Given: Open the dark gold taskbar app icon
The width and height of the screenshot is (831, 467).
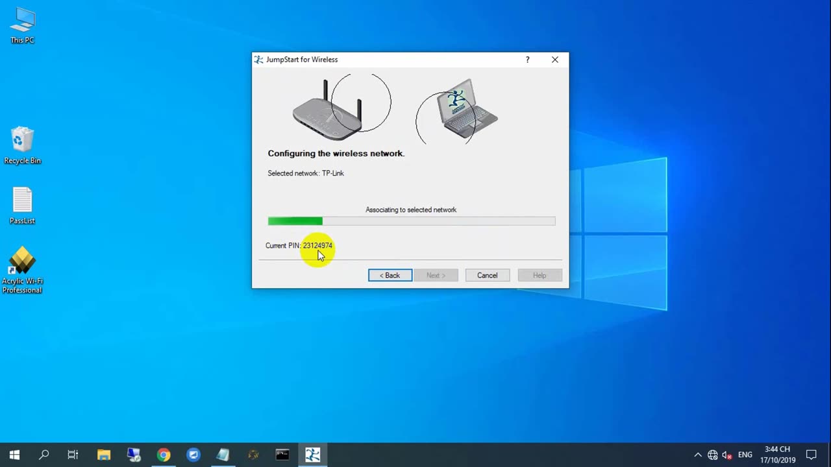Looking at the screenshot, I should click(x=253, y=455).
